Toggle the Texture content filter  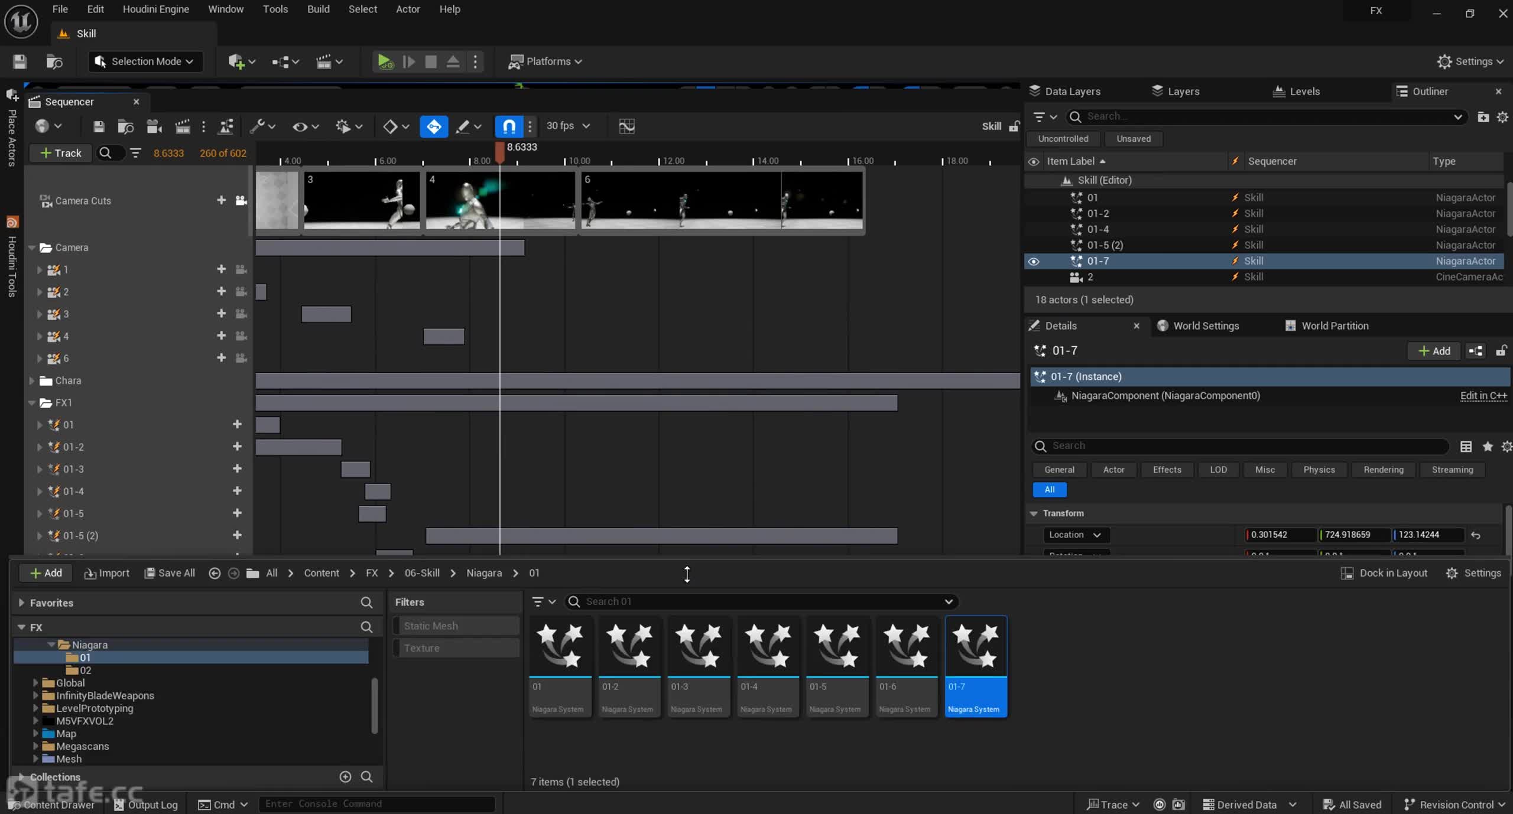pos(456,648)
